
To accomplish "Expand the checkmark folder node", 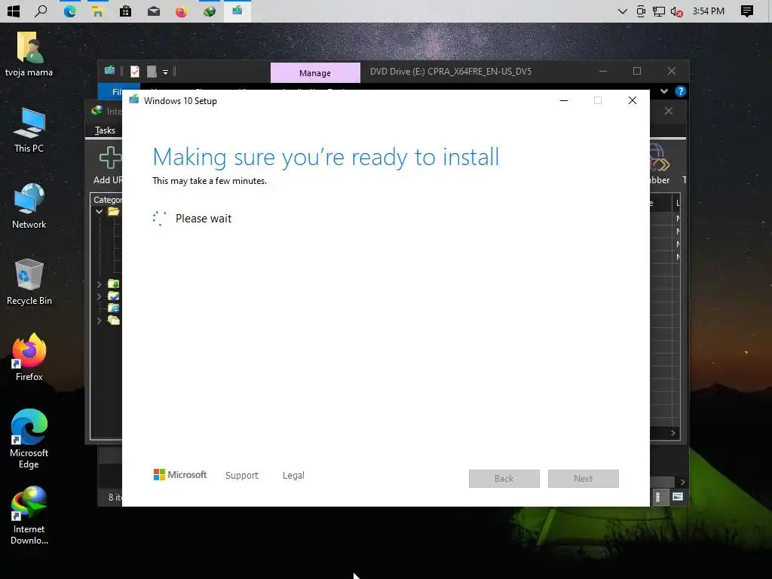I will 100,296.
